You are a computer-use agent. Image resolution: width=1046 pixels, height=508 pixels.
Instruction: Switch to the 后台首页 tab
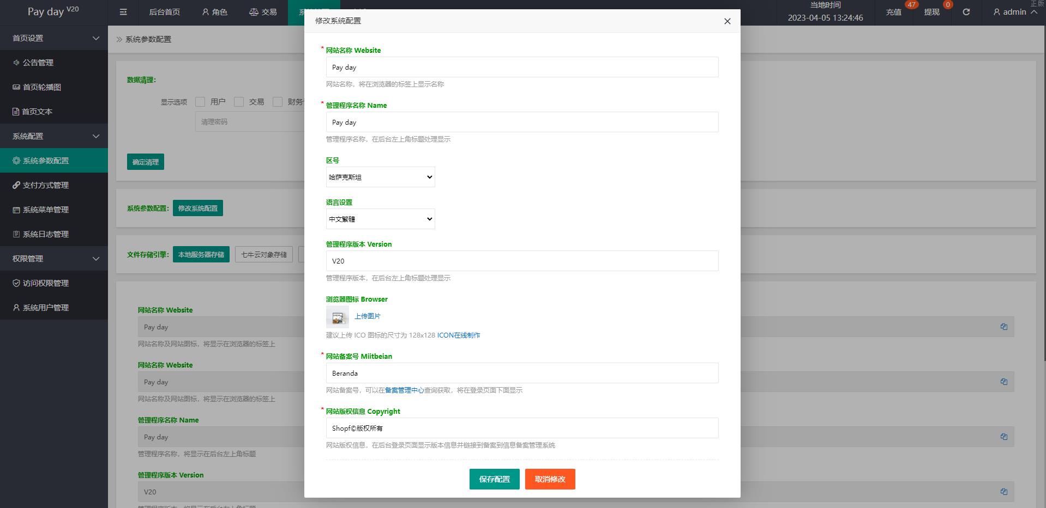pos(164,12)
